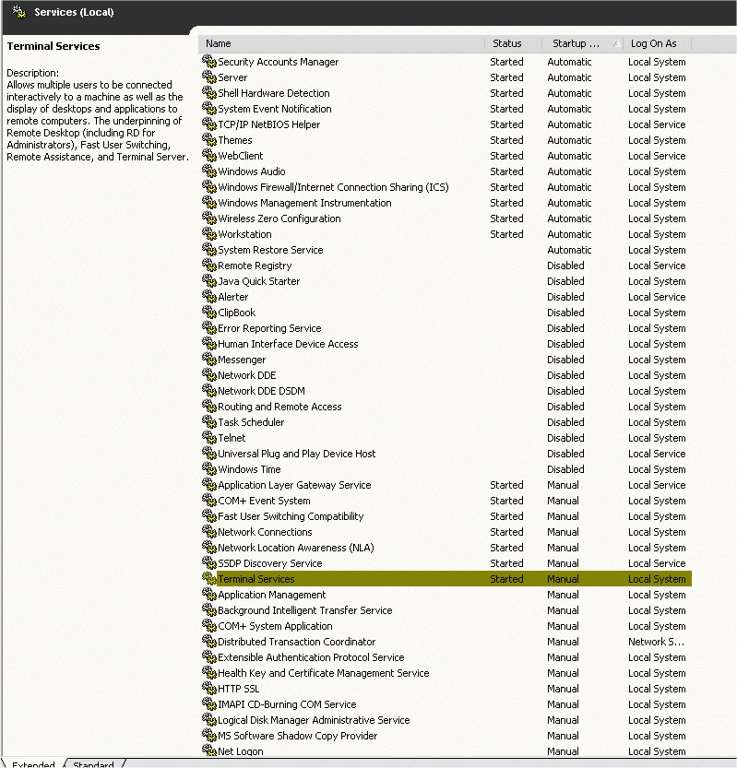Select the WebClient service icon

(x=209, y=155)
